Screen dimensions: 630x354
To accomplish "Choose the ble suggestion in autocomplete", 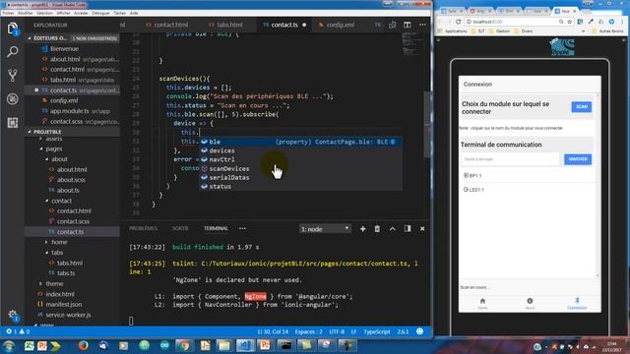I will point(300,142).
